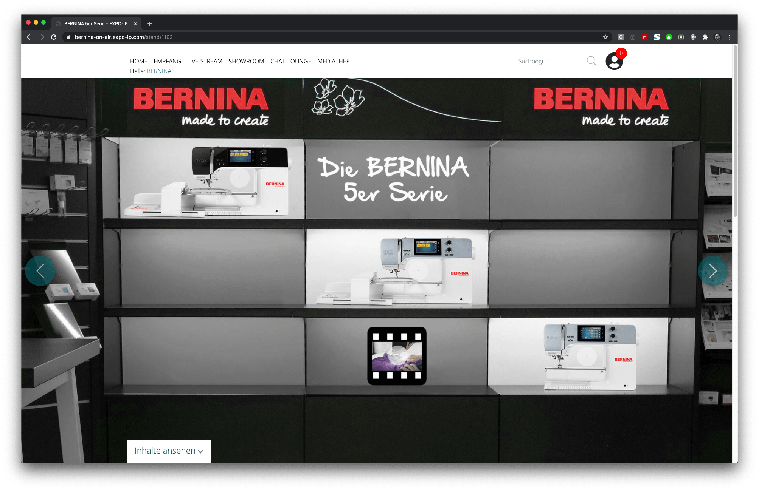Go to the HOME menu item
The width and height of the screenshot is (759, 491).
point(139,61)
